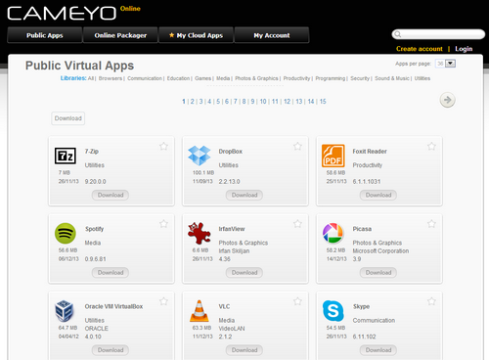The image size is (489, 360).
Task: Download IrfanView
Action: coord(244,273)
